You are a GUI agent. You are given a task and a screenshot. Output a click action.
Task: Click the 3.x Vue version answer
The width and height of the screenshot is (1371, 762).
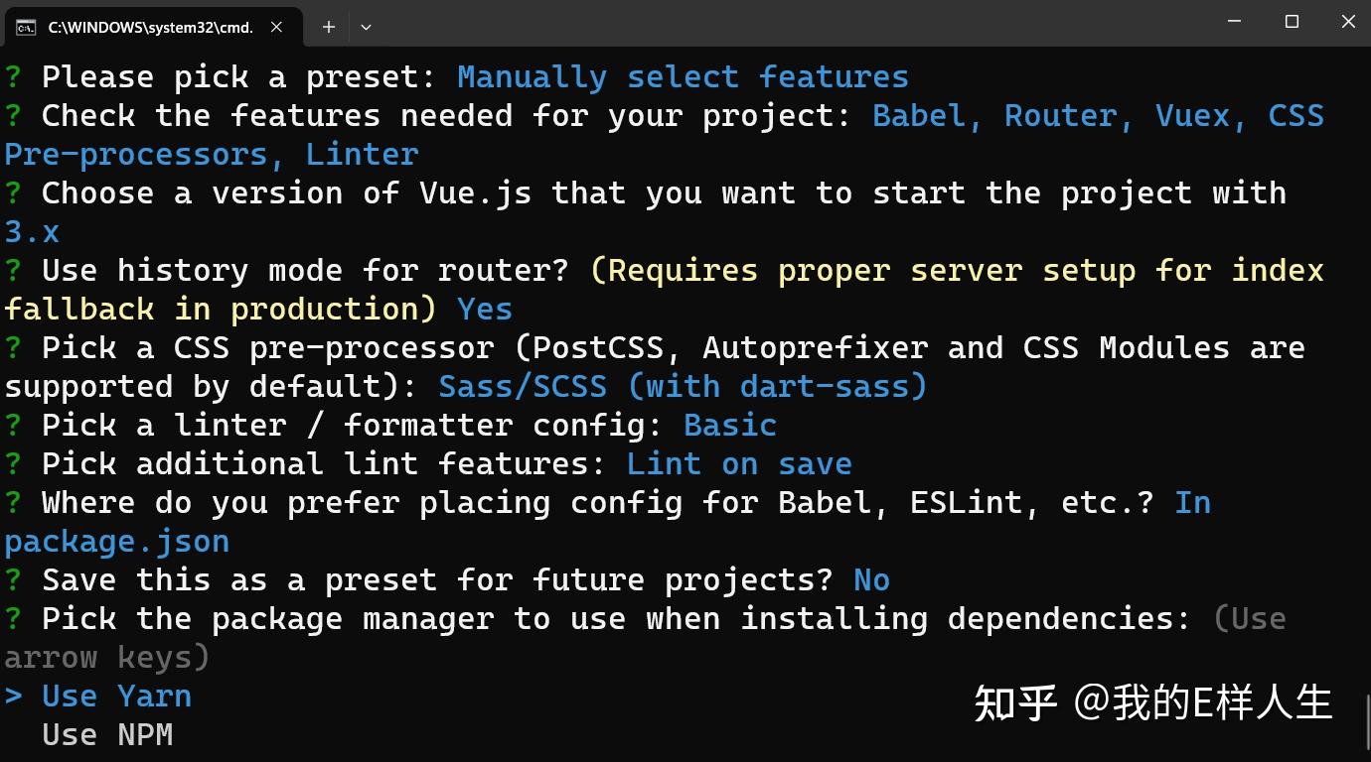click(x=32, y=232)
